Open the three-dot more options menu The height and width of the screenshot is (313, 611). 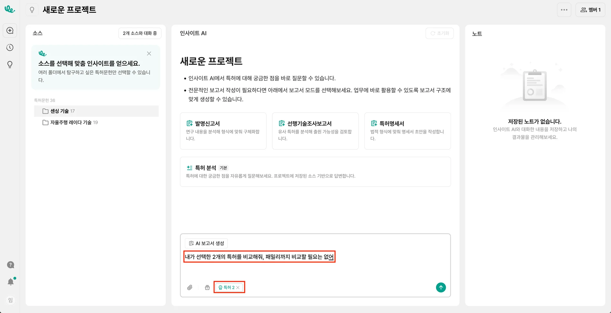(x=564, y=10)
